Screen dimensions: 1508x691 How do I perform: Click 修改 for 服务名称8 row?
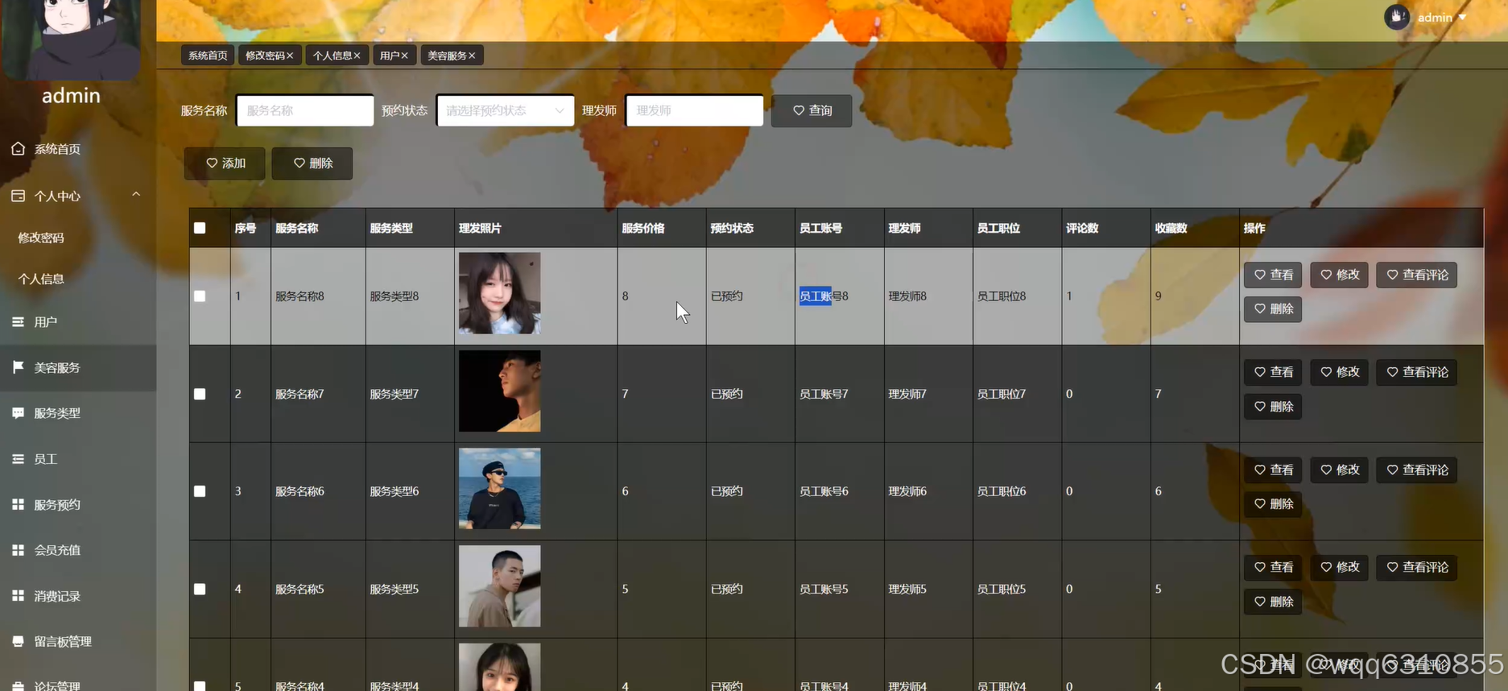(x=1339, y=275)
